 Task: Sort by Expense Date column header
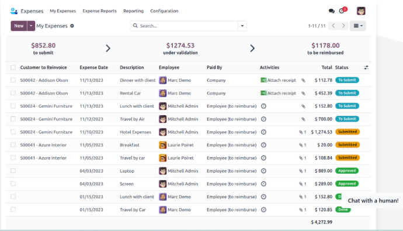tap(94, 67)
